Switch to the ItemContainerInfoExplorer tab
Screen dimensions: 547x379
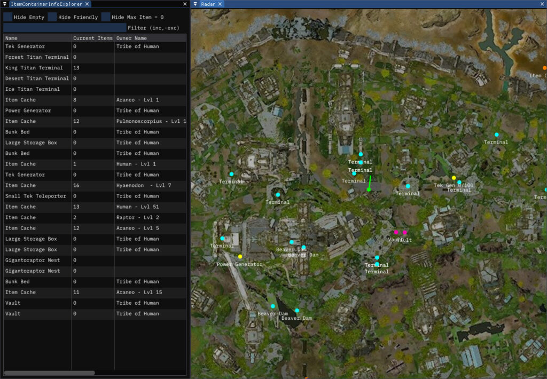tap(46, 4)
